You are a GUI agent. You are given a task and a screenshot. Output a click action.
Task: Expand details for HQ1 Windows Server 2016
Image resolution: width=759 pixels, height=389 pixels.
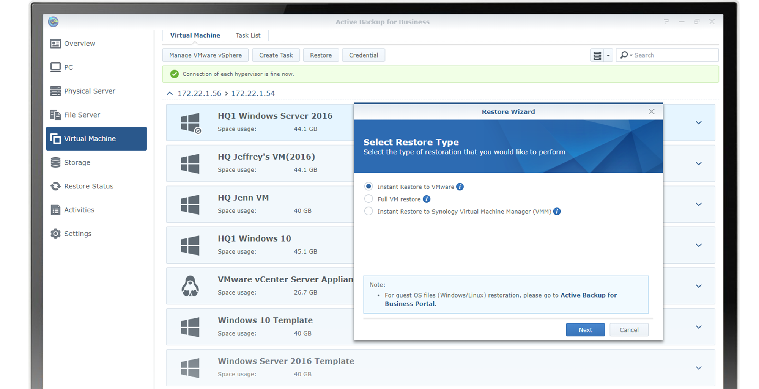pos(699,123)
